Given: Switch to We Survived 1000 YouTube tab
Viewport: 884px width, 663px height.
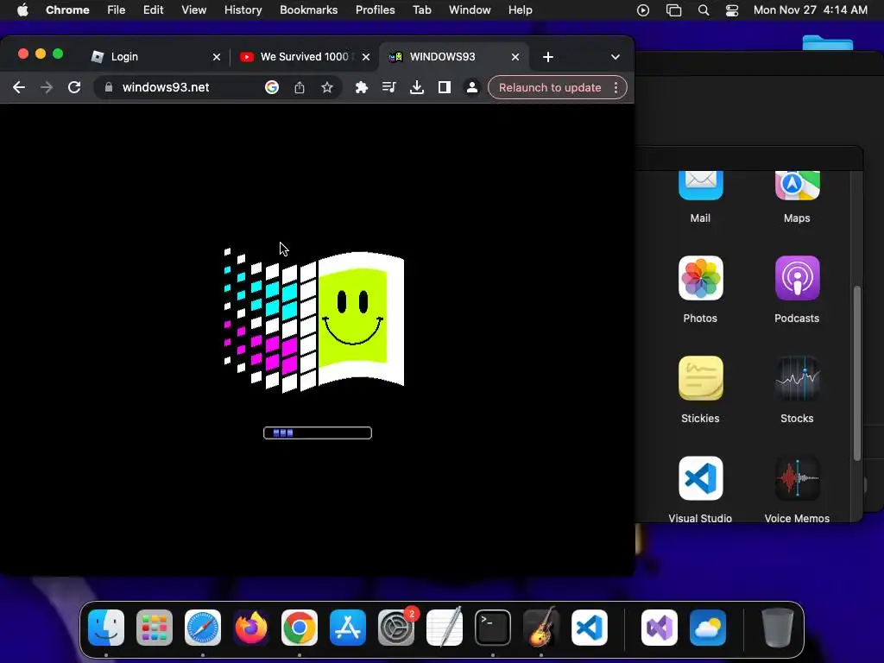Looking at the screenshot, I should [x=305, y=56].
